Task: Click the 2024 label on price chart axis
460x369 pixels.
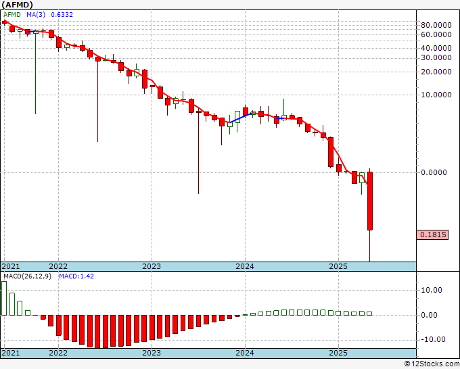Action: (x=245, y=266)
